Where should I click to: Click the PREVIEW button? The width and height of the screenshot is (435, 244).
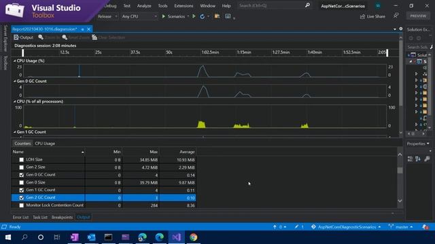point(418,16)
